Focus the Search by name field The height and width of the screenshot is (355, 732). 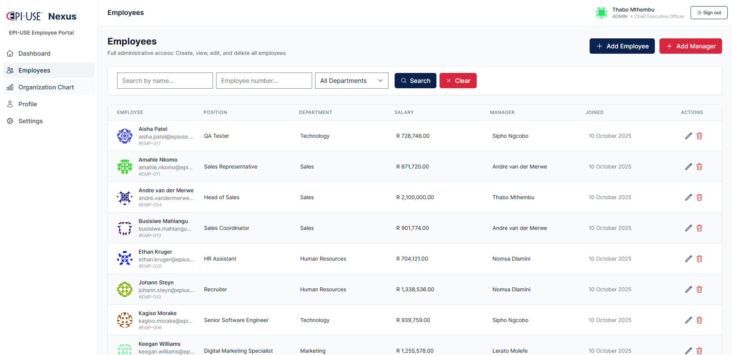click(x=165, y=81)
